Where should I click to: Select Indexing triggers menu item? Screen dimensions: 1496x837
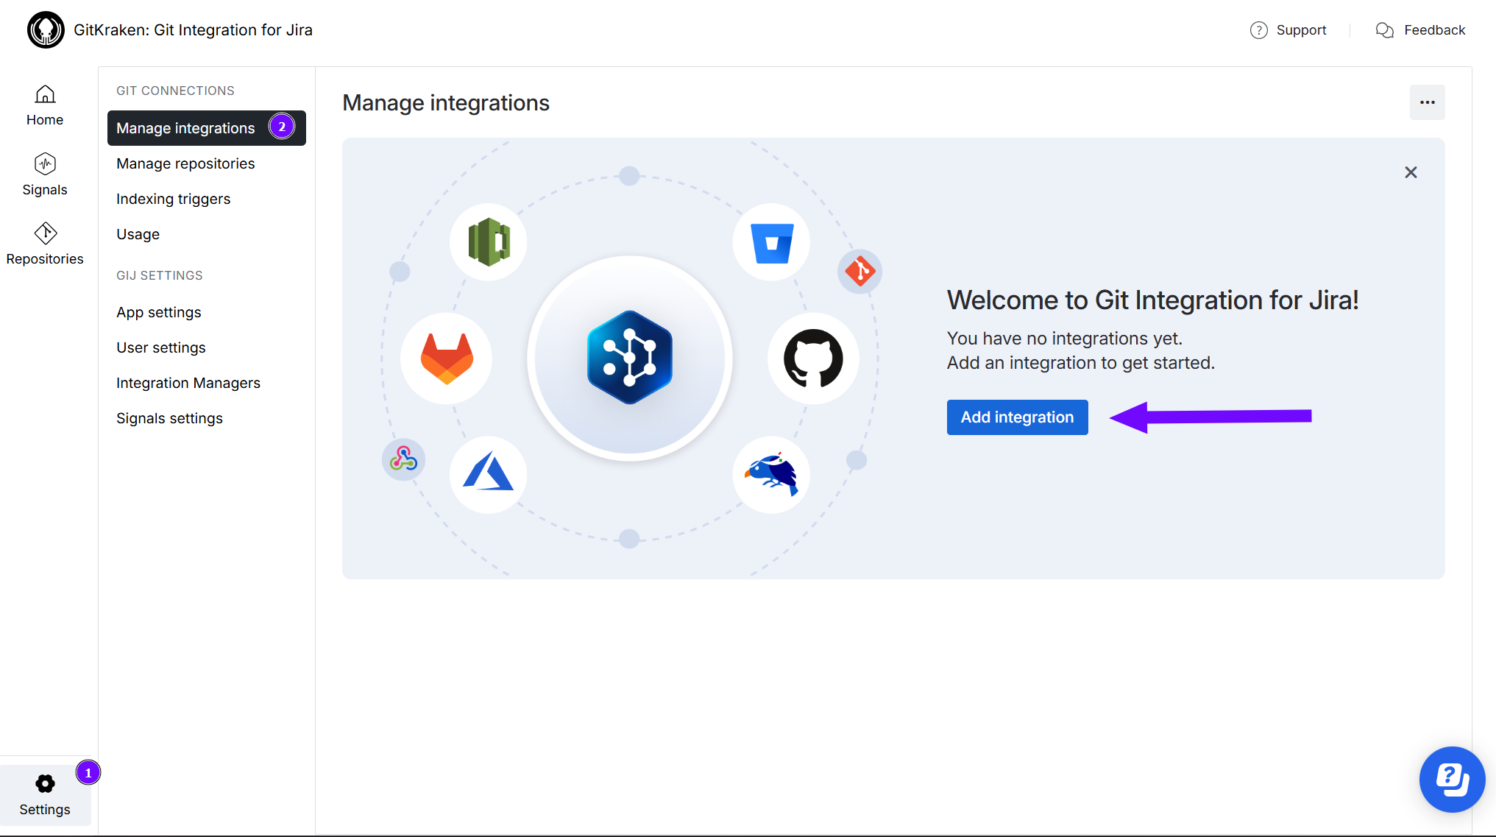173,199
